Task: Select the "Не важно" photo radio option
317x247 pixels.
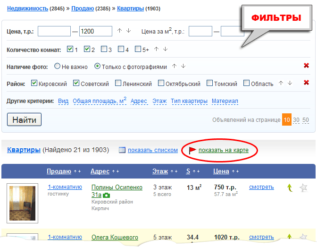Action: (57, 66)
